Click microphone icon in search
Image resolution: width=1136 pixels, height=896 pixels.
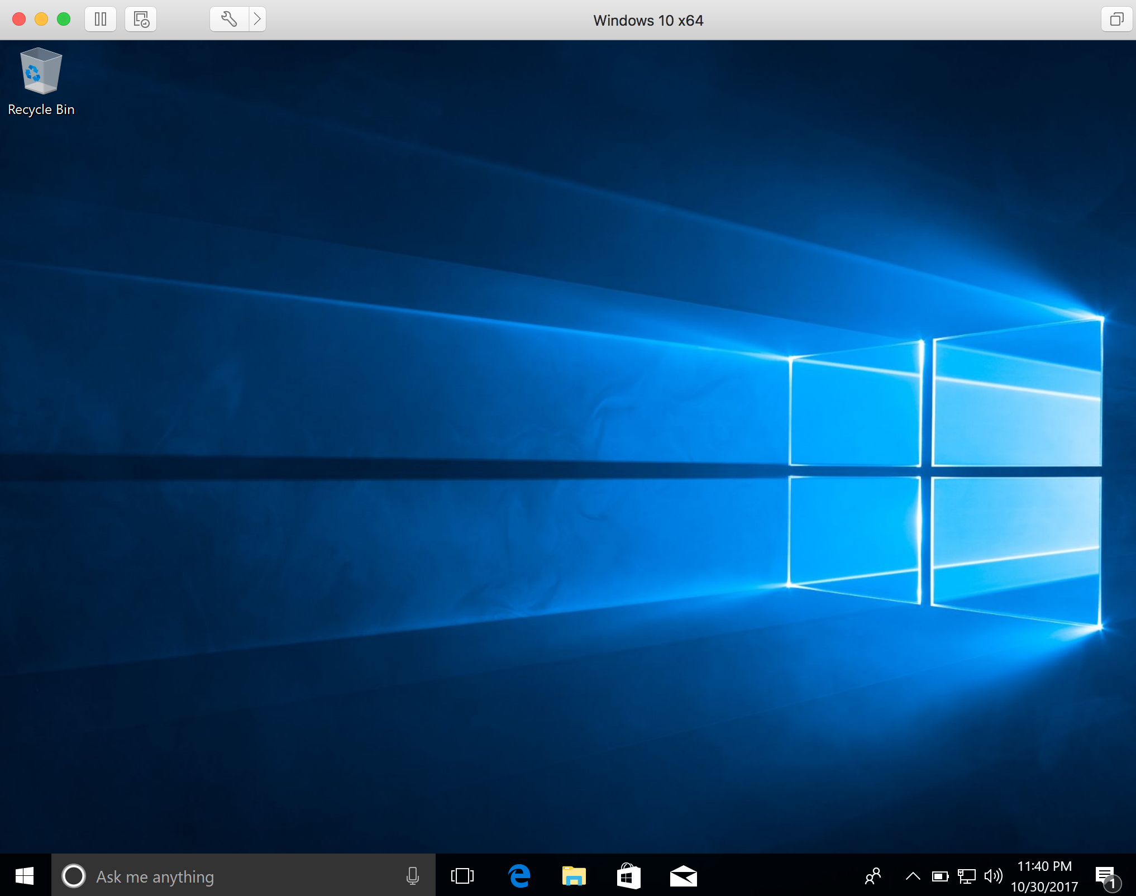413,876
